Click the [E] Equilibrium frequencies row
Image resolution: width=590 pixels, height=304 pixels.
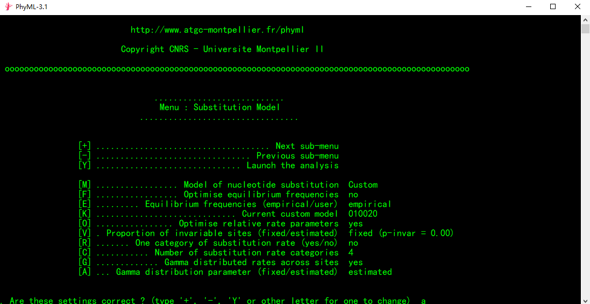tap(235, 204)
